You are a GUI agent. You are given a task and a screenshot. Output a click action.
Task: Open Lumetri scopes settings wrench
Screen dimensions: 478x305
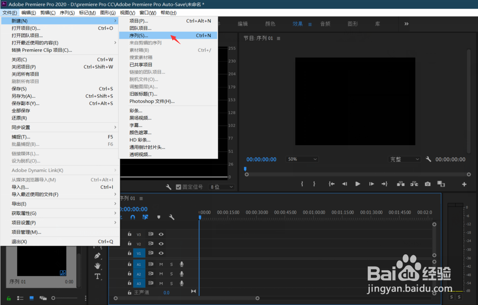169,187
